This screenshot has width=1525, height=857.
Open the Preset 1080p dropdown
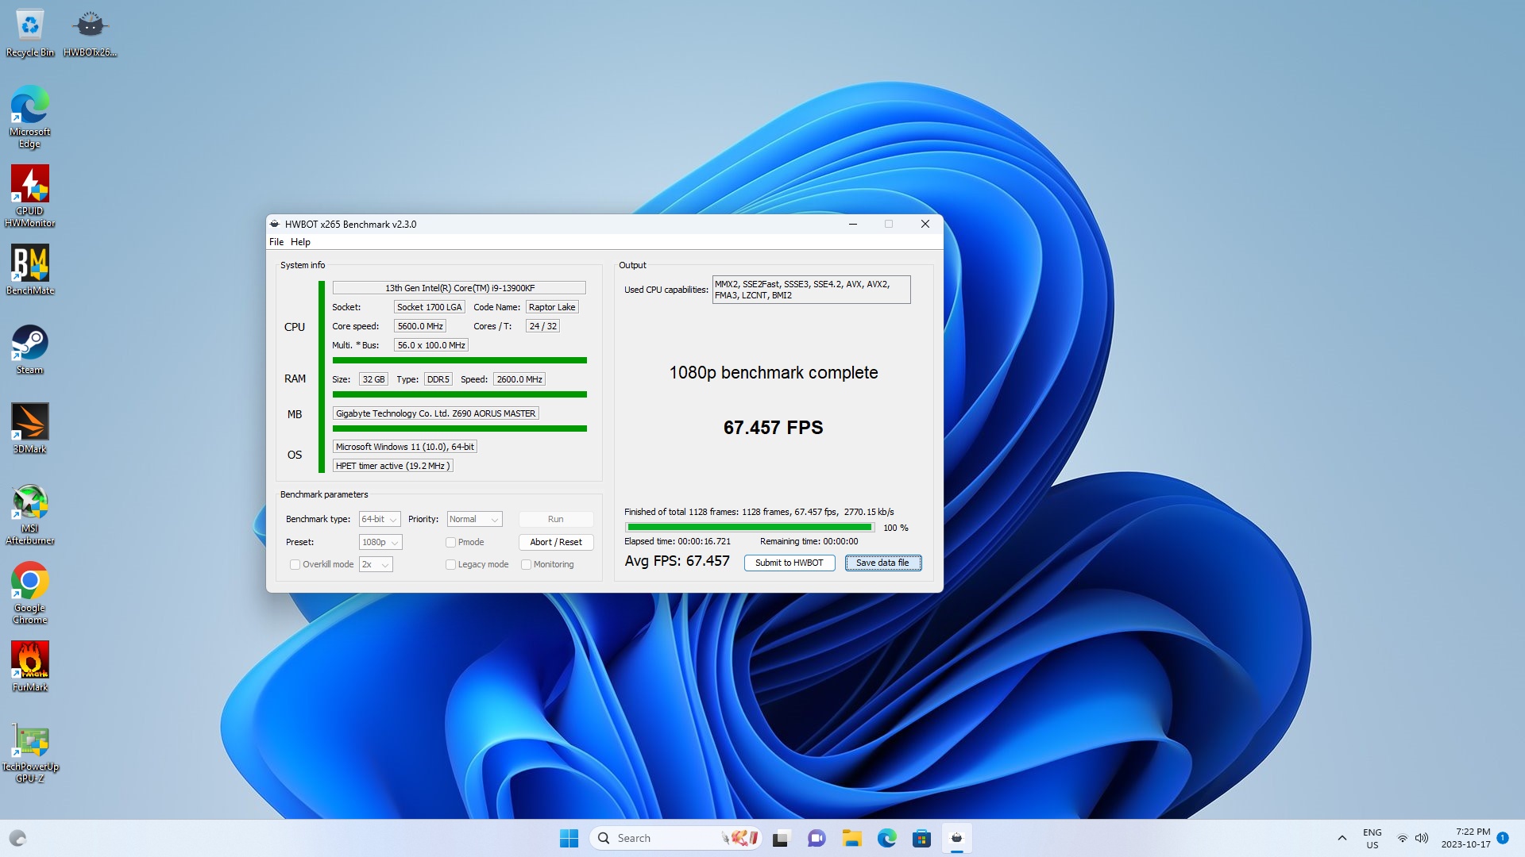click(380, 542)
